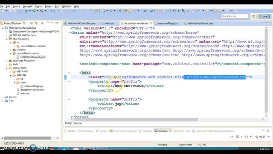Viewport: 273px width, 154px height.
Task: Click Pin Console icon
Action: click(232, 137)
